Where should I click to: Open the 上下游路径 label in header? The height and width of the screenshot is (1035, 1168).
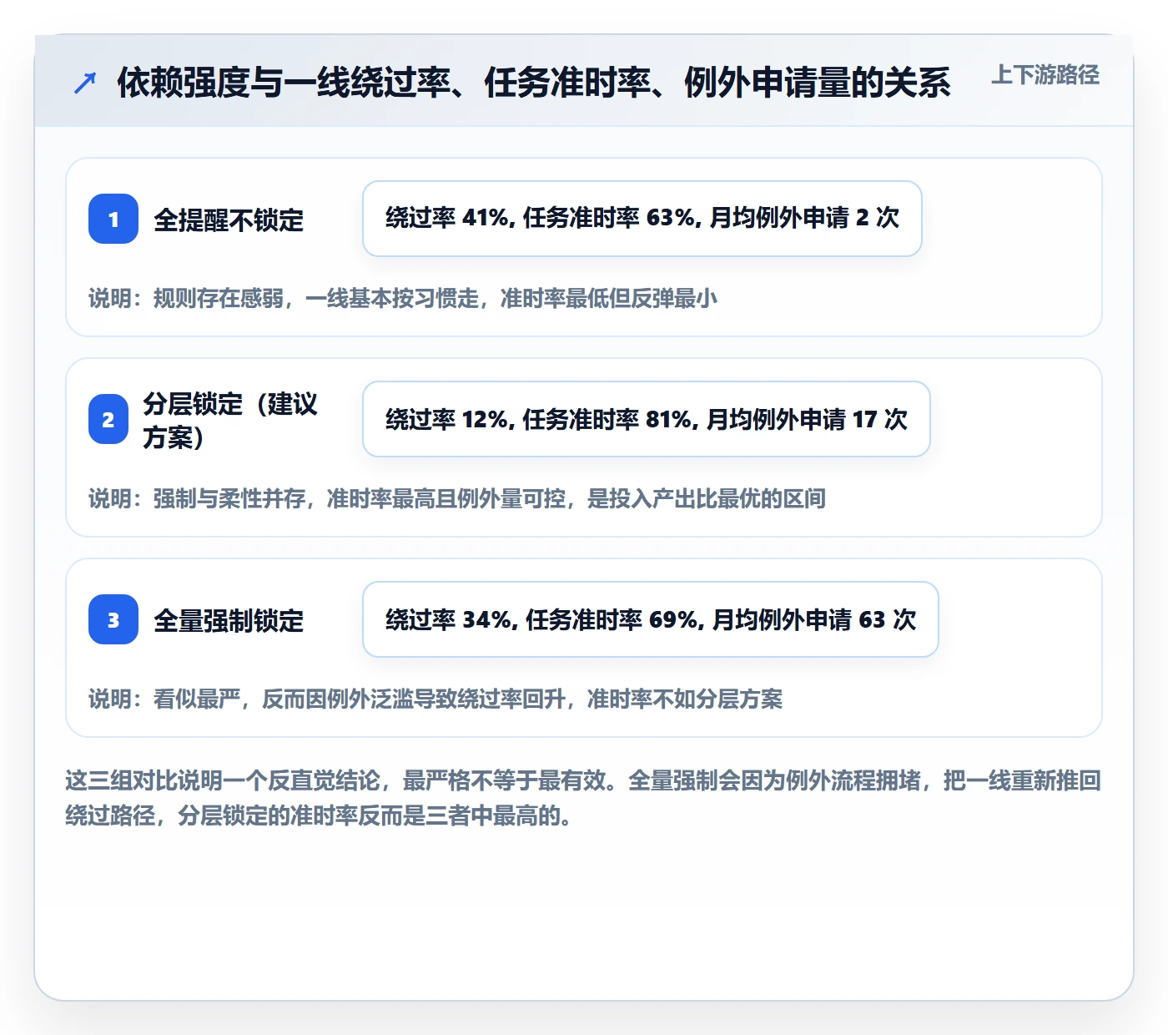click(1045, 75)
